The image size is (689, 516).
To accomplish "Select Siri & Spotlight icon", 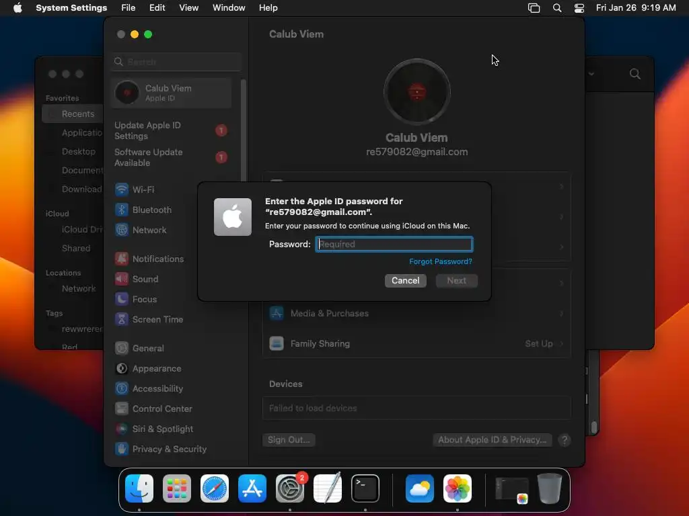I will [x=122, y=429].
